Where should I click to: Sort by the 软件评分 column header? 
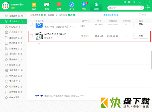click(86, 21)
